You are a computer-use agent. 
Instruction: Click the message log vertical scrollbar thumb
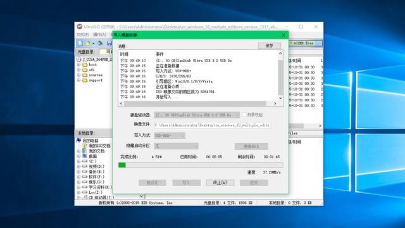click(280, 77)
